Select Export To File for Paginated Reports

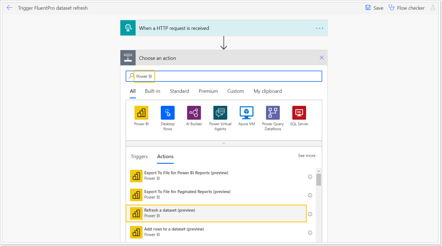pos(216,195)
